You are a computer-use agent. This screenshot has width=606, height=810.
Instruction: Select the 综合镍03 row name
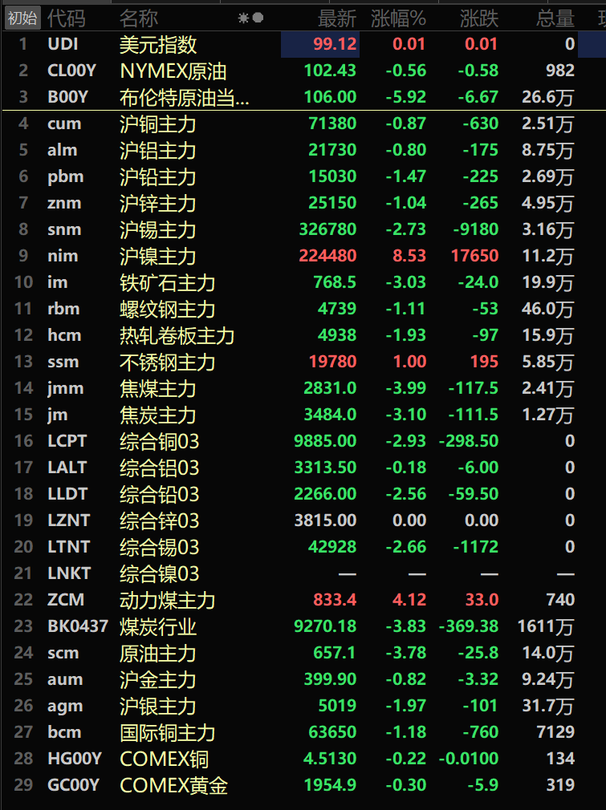159,573
